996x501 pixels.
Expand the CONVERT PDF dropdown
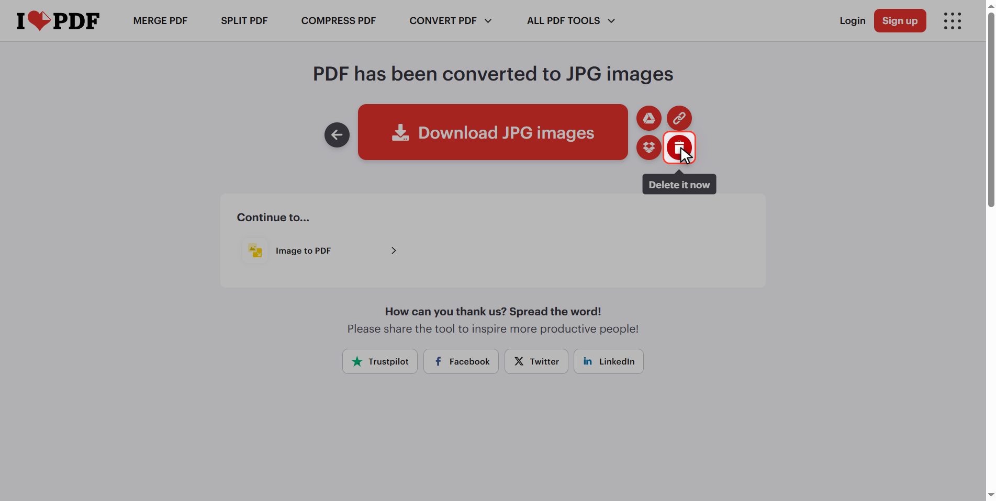450,21
